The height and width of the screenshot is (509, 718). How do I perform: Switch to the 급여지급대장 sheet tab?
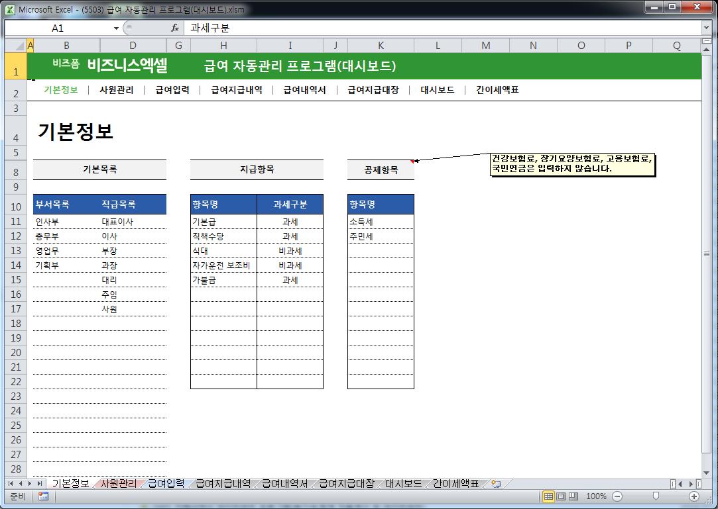pos(346,483)
